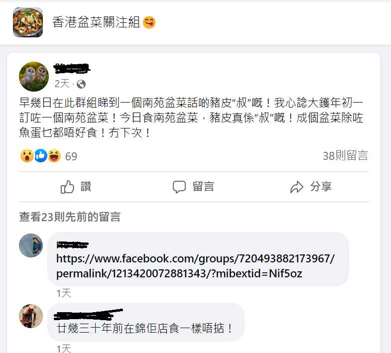Click the 留言 speech bubble icon
The image size is (391, 353).
click(x=179, y=187)
